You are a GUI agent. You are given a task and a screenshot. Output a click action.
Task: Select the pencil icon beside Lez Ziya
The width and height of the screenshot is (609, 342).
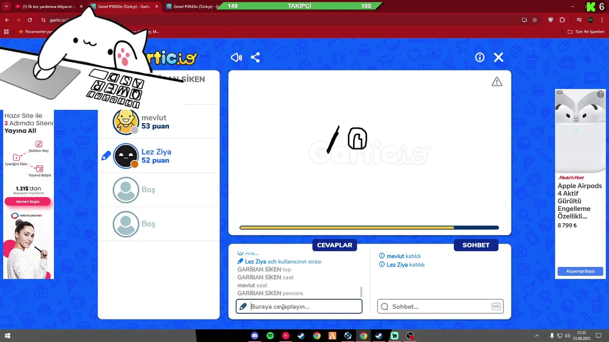106,156
